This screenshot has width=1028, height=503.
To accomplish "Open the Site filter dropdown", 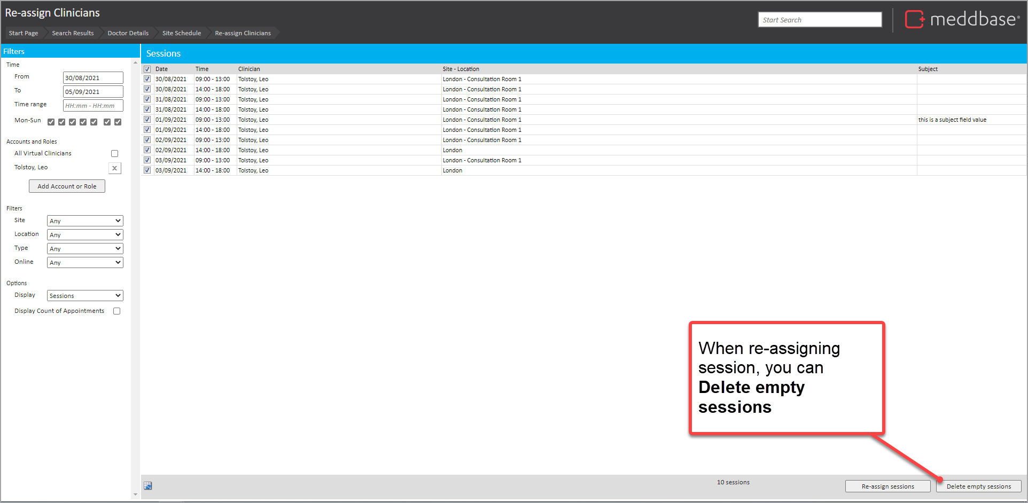I will [x=85, y=221].
